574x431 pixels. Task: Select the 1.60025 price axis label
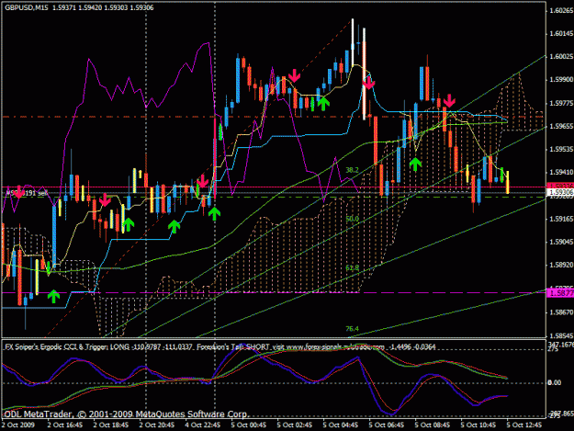(561, 56)
